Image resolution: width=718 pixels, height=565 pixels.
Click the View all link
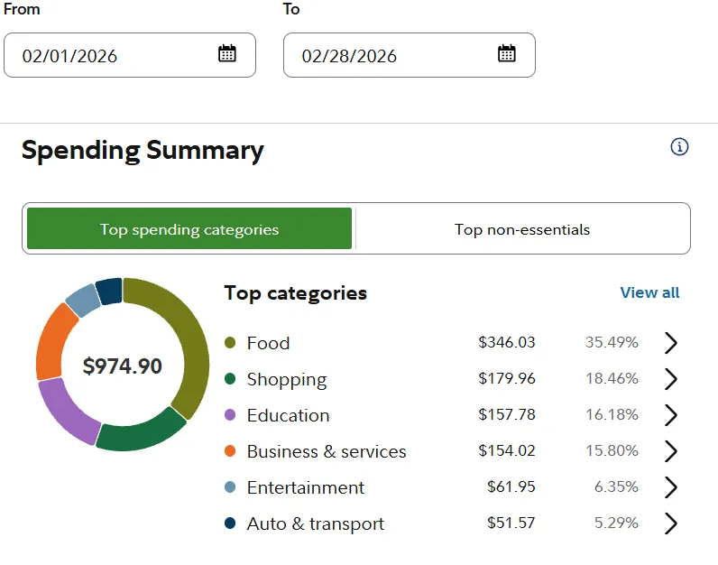(649, 292)
